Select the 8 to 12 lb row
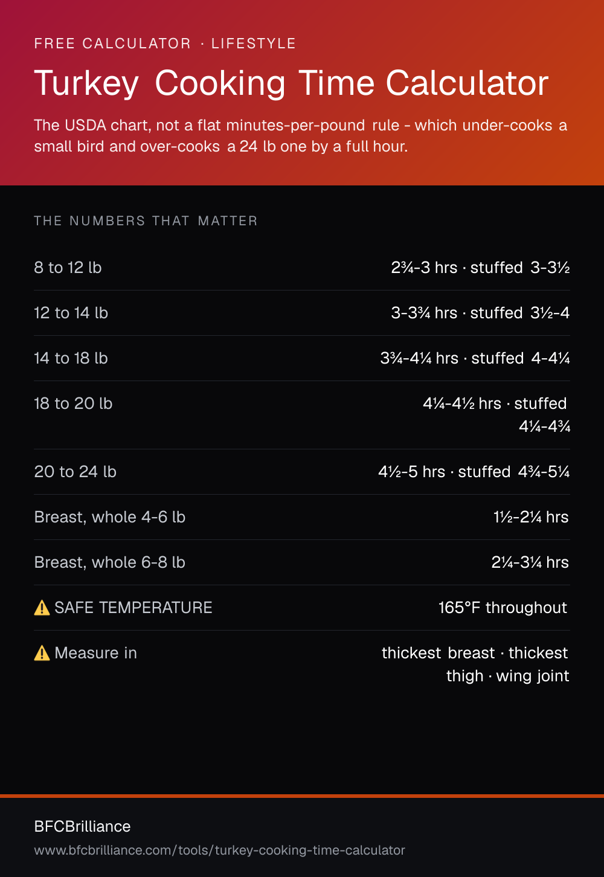The image size is (604, 877). [302, 268]
